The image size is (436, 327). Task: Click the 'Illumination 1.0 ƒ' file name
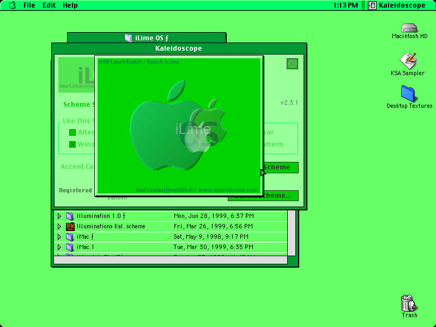tap(101, 216)
